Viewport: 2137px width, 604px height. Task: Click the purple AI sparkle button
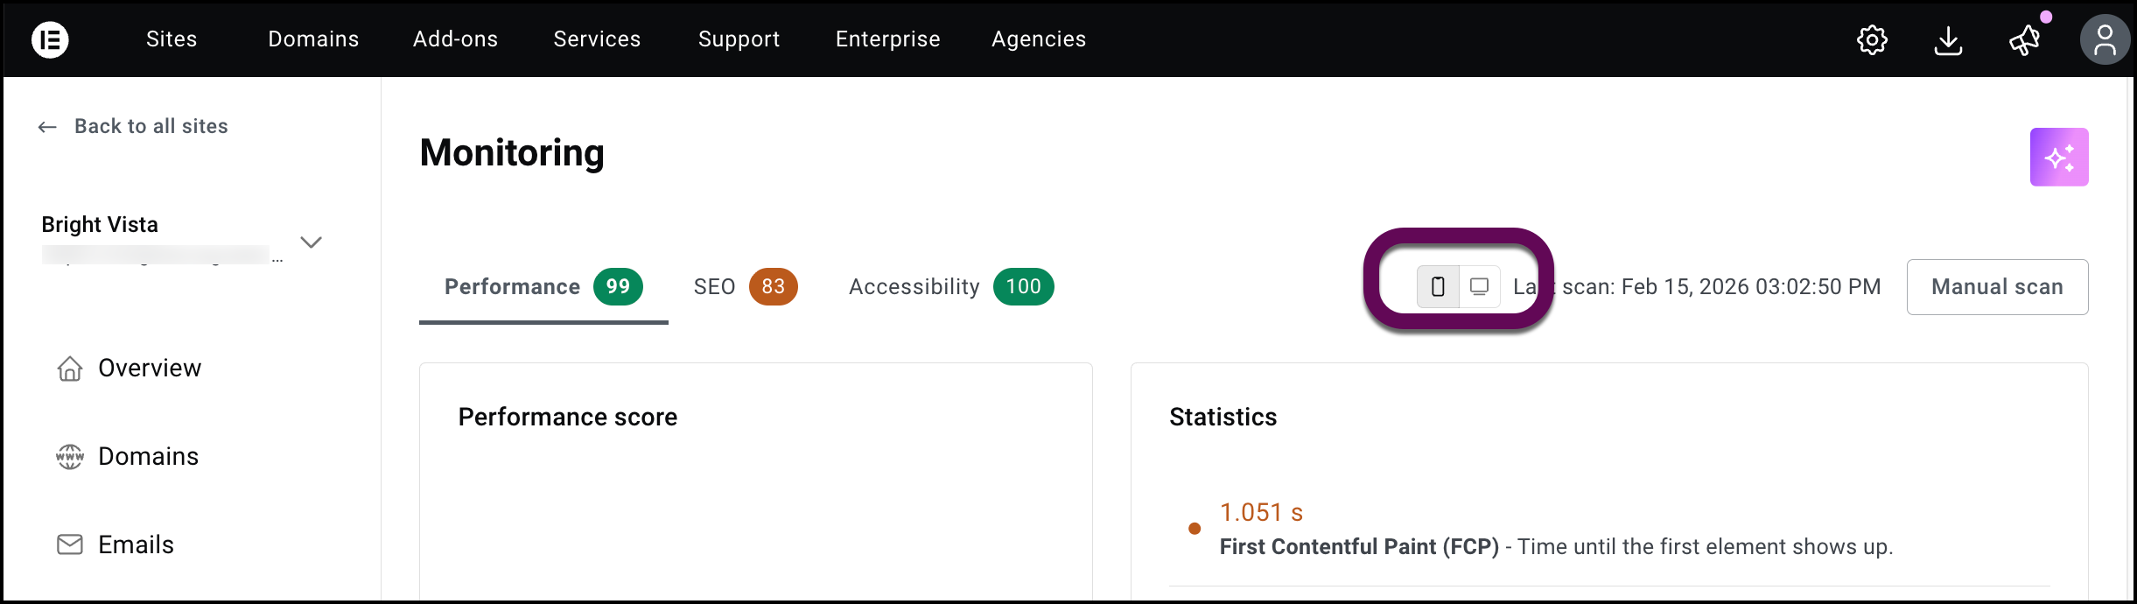[x=2059, y=158]
